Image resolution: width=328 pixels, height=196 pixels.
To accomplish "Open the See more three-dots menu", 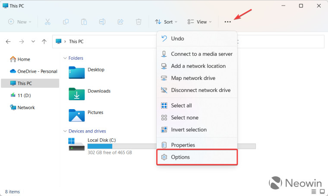I will (x=228, y=22).
